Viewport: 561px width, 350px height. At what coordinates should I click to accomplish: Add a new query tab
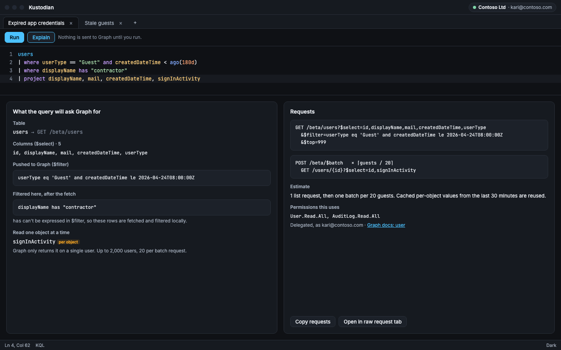point(135,23)
